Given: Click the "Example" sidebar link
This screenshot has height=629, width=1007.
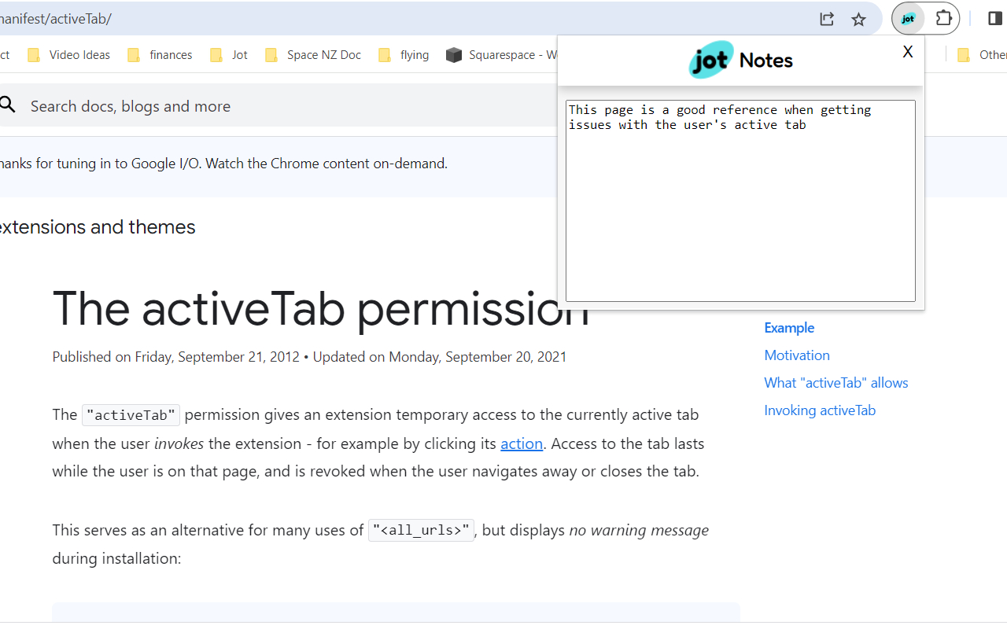Looking at the screenshot, I should coord(789,328).
